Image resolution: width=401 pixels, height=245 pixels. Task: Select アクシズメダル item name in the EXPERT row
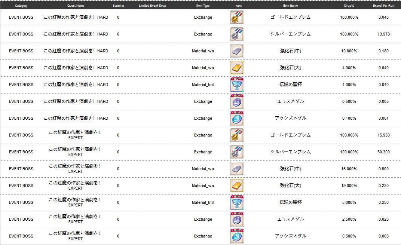(x=291, y=236)
